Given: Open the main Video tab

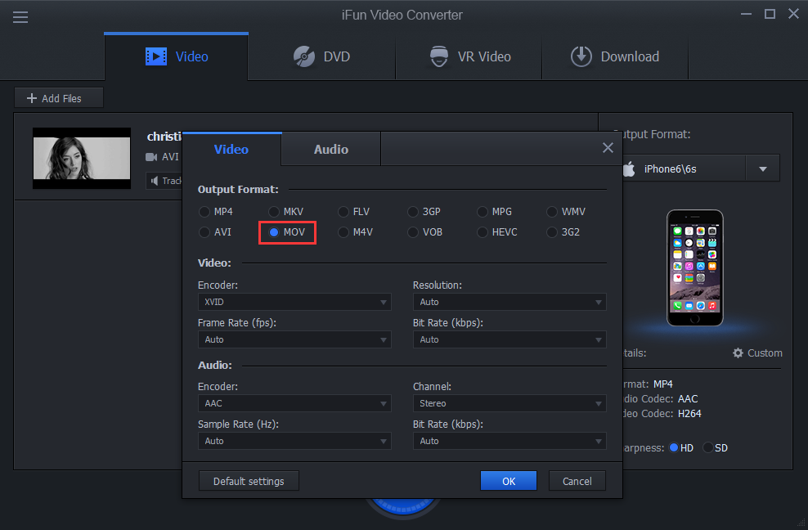Looking at the screenshot, I should click(x=176, y=56).
